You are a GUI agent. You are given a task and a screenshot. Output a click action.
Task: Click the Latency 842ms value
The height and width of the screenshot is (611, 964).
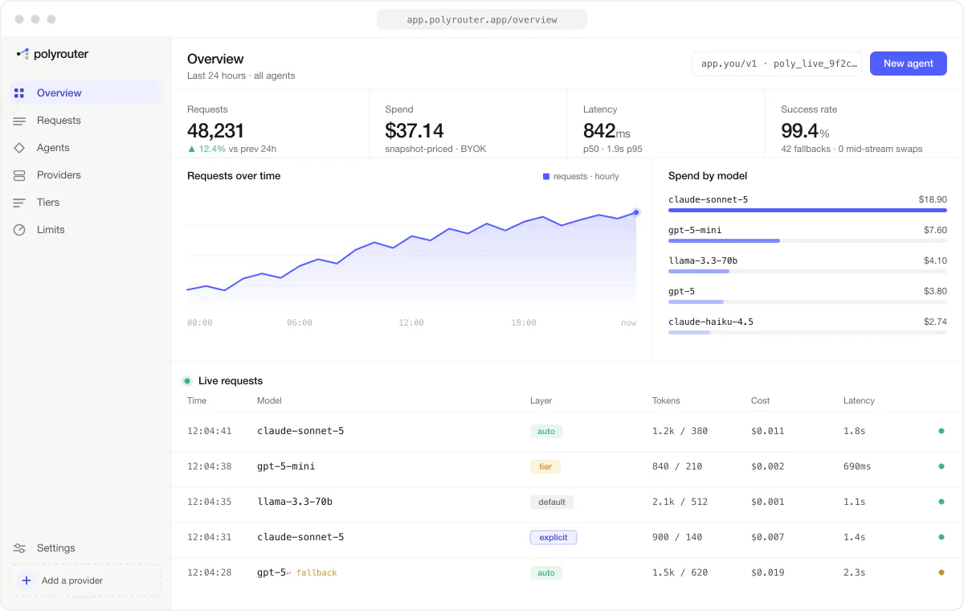click(607, 130)
